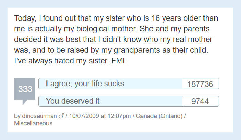This screenshot has height=140, width=241.
Task: Click the 9744 vote count
Action: tap(200, 101)
